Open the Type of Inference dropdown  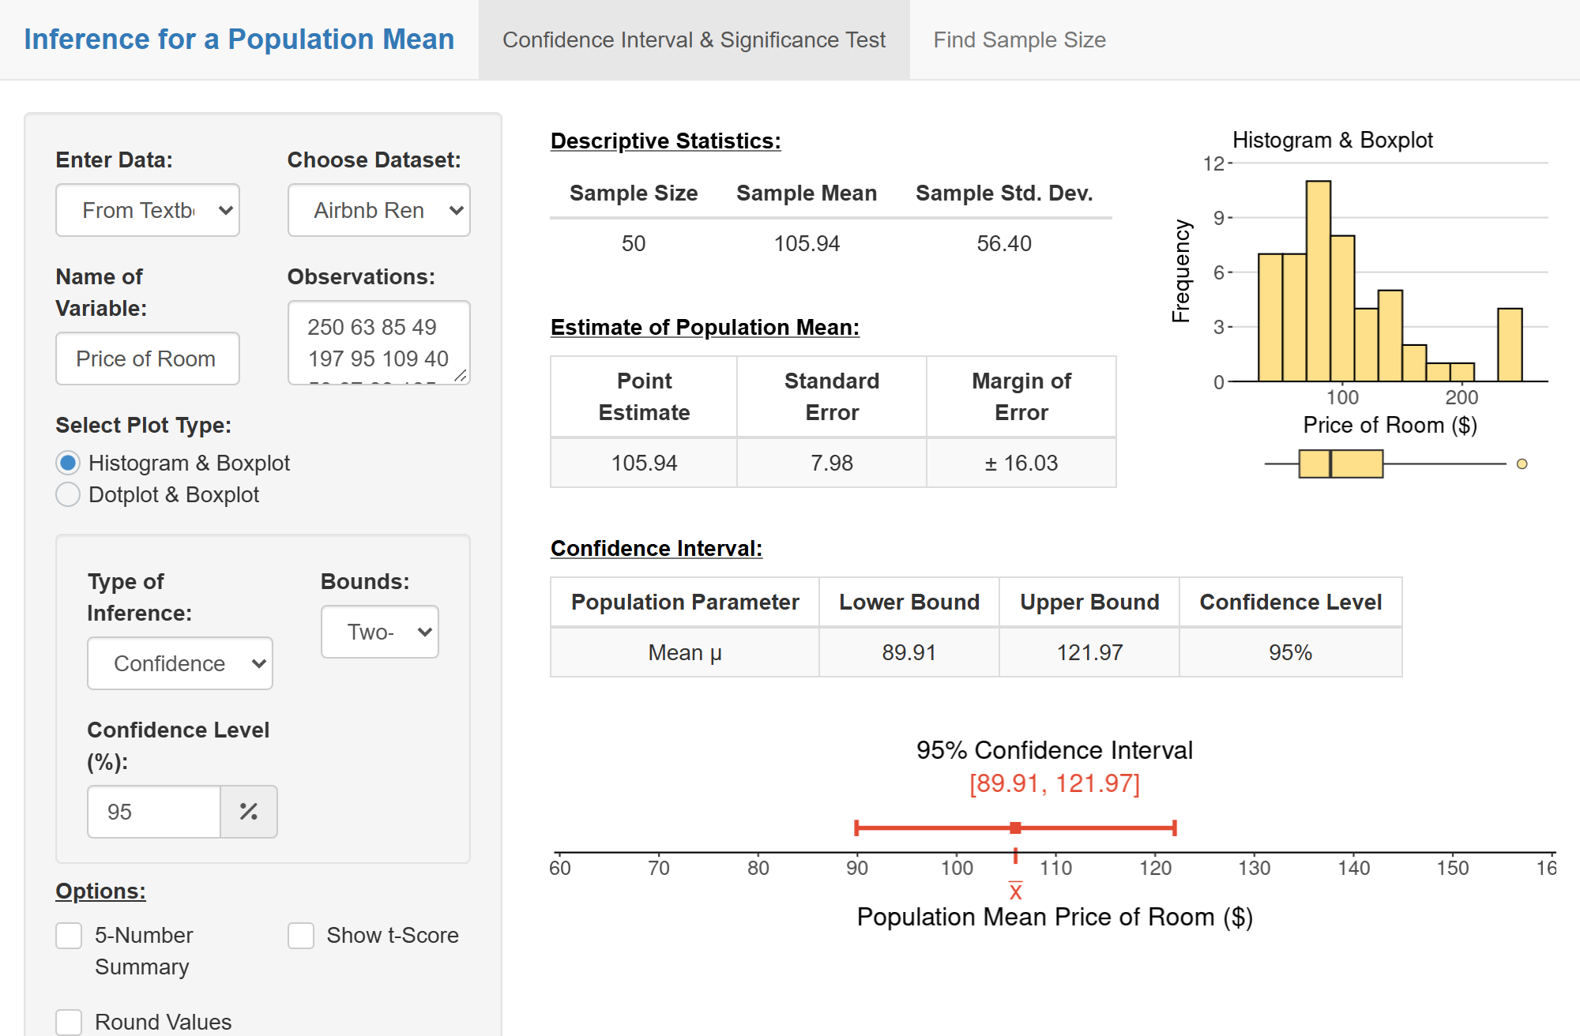tap(180, 663)
